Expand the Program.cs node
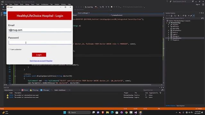The image size is (205, 115). pos(169,40)
